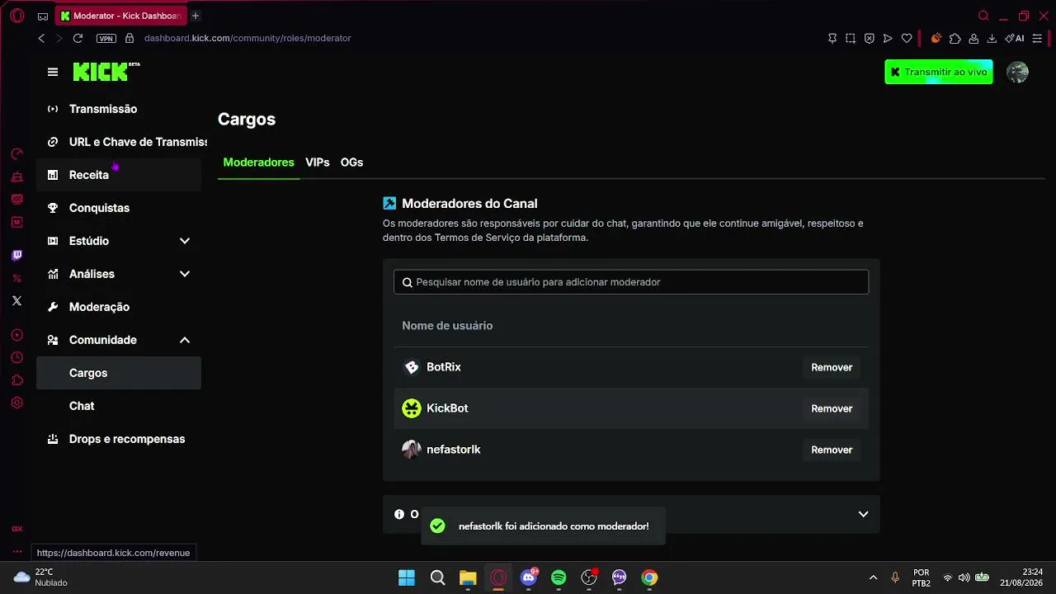The width and height of the screenshot is (1056, 594).
Task: Click the heart bookmark icon
Action: 907,38
